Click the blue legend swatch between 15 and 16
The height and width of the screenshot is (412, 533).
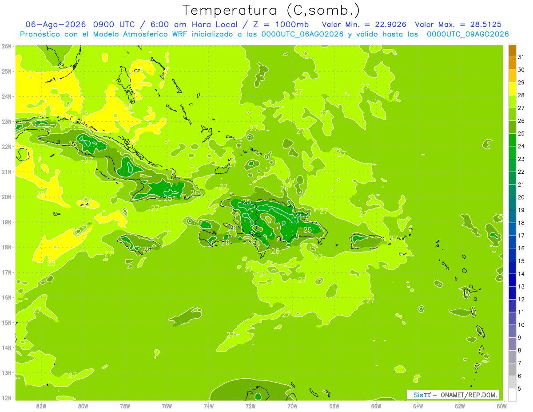(512, 255)
